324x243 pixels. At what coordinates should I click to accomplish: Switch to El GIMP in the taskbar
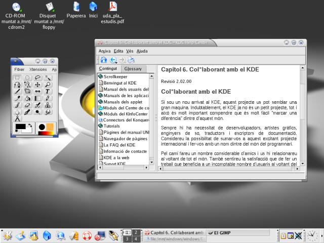(238, 232)
